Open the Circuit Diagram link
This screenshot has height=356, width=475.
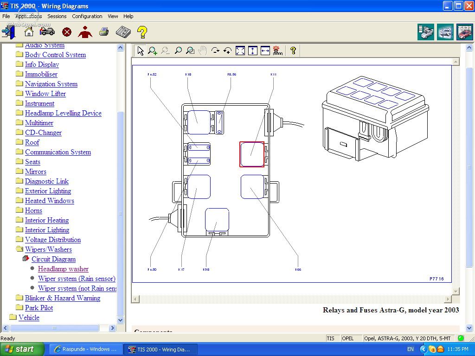pyautogui.click(x=54, y=259)
